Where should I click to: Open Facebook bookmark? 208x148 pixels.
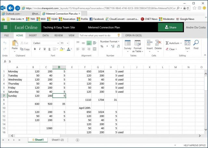pos(97,19)
